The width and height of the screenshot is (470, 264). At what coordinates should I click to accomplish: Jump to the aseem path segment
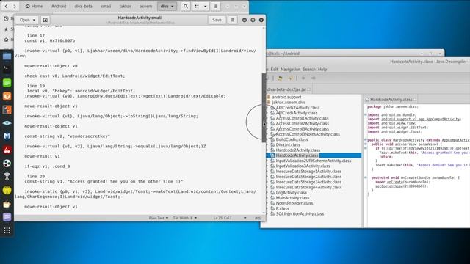145,6
